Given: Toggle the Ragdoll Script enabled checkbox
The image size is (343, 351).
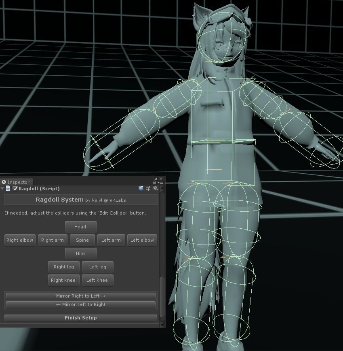Looking at the screenshot, I should tap(15, 189).
